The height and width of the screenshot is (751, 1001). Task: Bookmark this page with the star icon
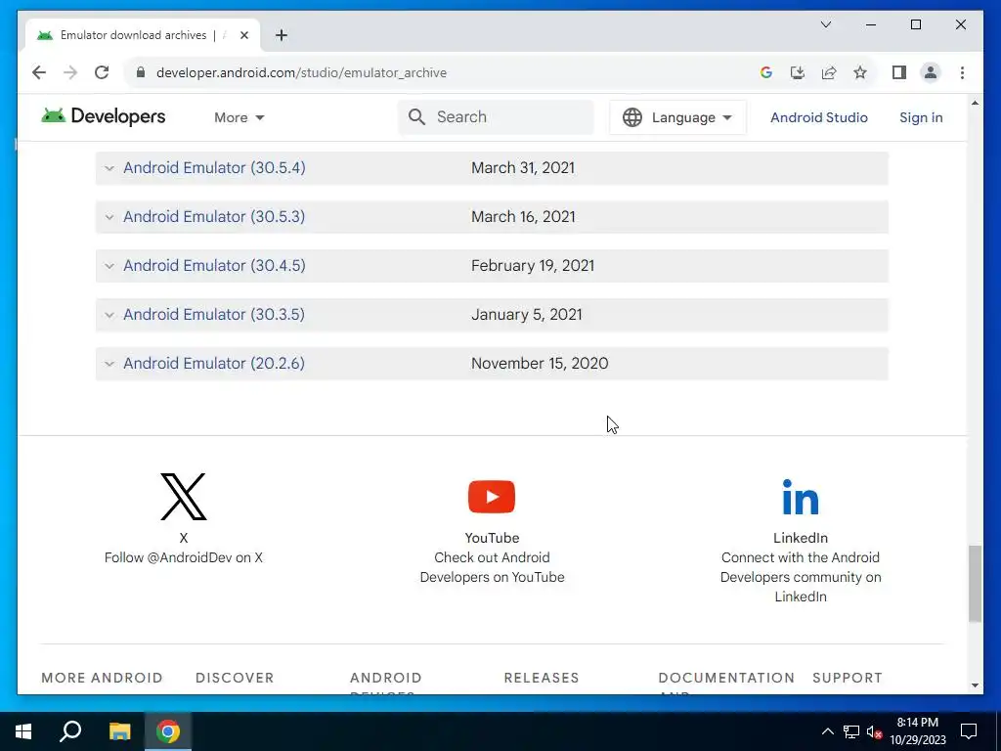point(860,72)
